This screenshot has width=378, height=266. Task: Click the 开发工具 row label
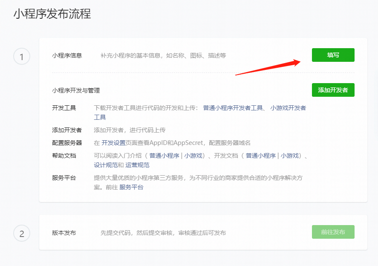(64, 108)
